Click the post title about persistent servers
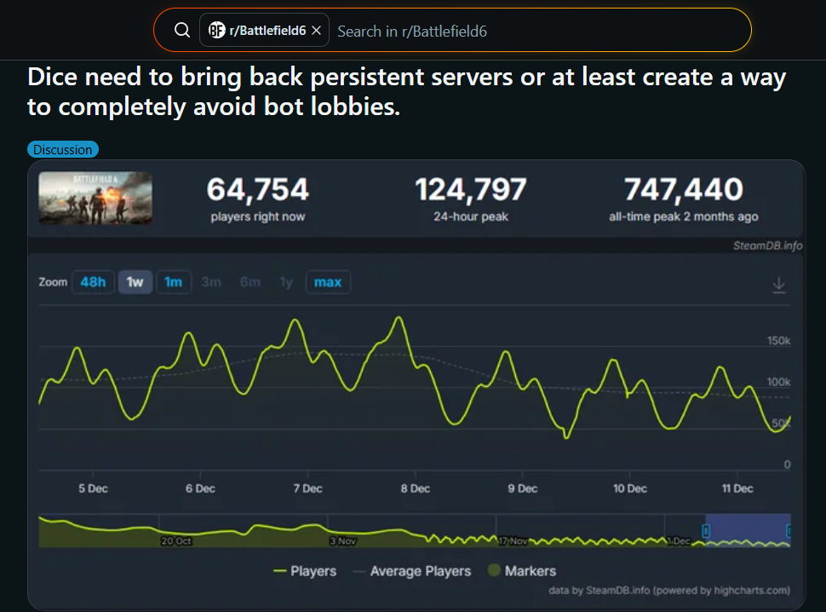The height and width of the screenshot is (612, 826). point(406,92)
